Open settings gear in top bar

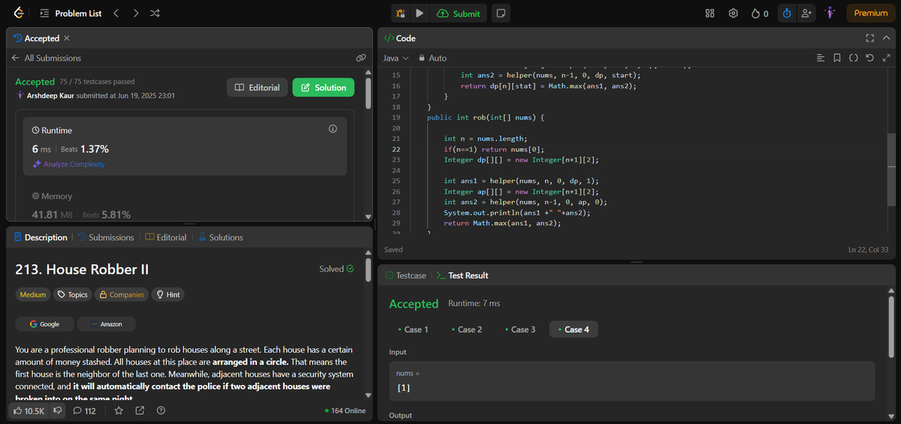coord(734,14)
